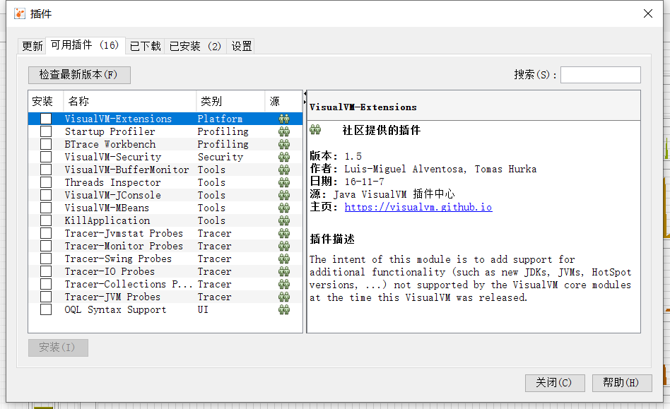Click community icon in BTrace Workbench row

tap(284, 144)
